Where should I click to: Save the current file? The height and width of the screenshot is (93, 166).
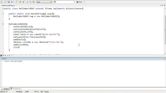(x=9, y=2)
